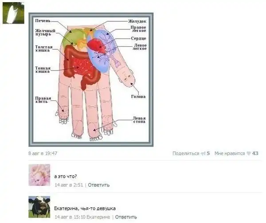Click the Екатерине recipient link in the reply
This screenshot has height=223, width=266.
[x=98, y=217]
